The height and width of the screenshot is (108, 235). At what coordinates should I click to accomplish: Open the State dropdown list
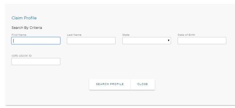click(147, 40)
